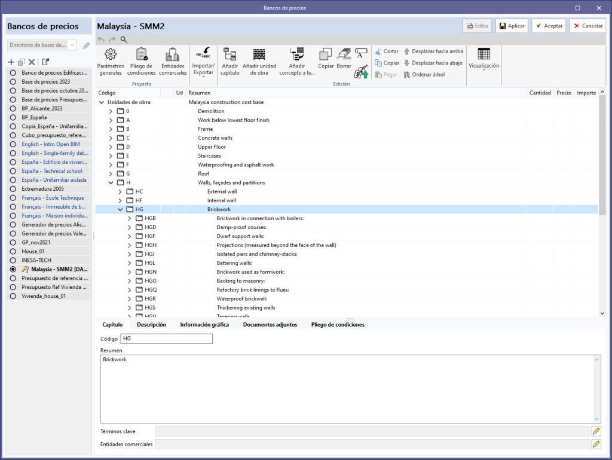
Task: Click the Aplicar button
Action: 512,26
